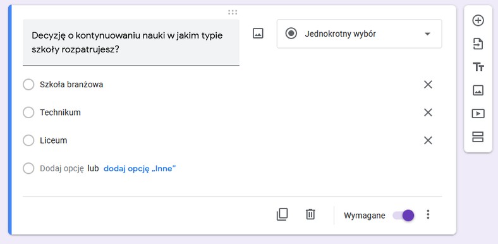The width and height of the screenshot is (498, 244).
Task: Toggle the Wymagane required switch
Action: click(x=403, y=216)
